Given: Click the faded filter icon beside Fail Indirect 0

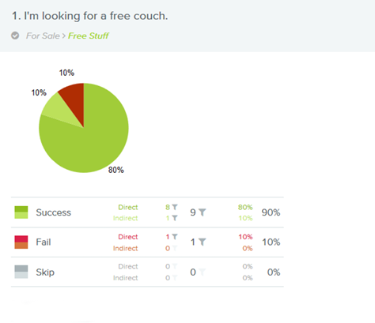Looking at the screenshot, I should 175,248.
